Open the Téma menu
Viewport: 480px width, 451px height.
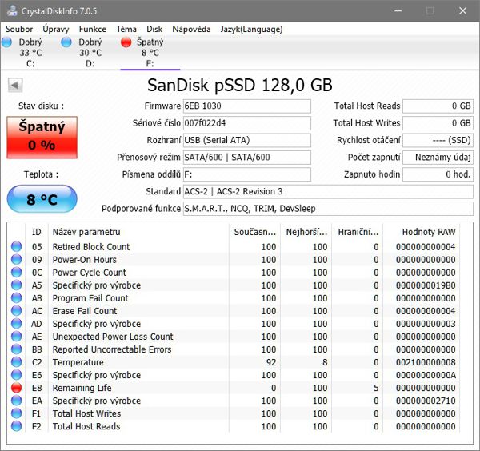pyautogui.click(x=126, y=29)
